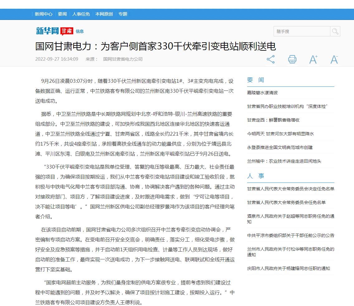The image size is (354, 306).
Task: Click the search magnifier icon
Action: click(335, 31)
